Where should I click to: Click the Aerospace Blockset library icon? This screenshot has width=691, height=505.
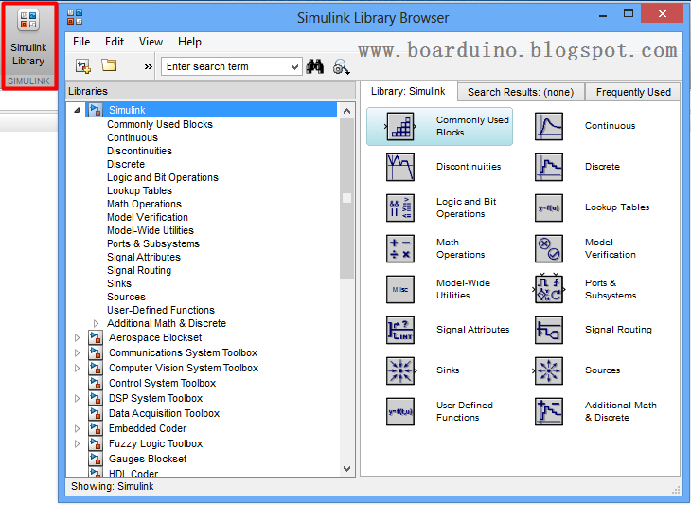tap(96, 338)
